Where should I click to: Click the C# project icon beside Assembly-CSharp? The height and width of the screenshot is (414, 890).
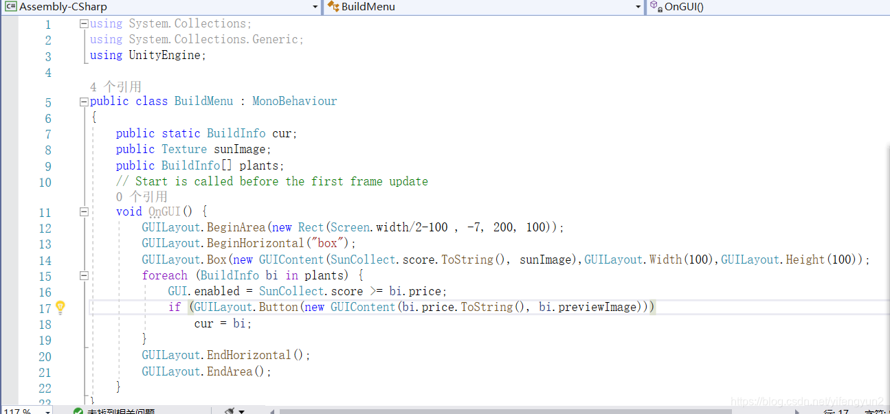pyautogui.click(x=11, y=7)
